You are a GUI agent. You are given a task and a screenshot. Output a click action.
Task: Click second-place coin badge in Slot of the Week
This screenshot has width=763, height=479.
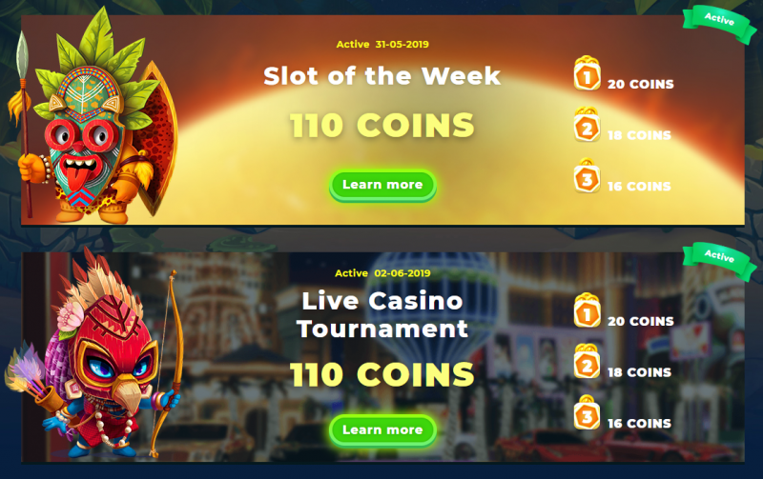tap(587, 125)
